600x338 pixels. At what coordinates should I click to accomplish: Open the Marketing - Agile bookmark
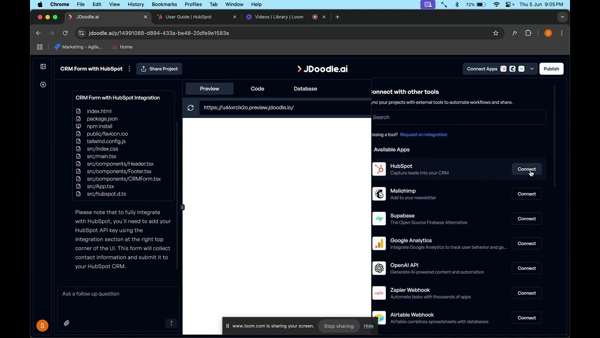pyautogui.click(x=78, y=47)
